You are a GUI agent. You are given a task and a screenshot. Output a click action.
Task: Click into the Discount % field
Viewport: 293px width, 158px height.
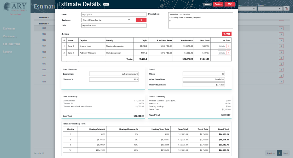coord(114,79)
